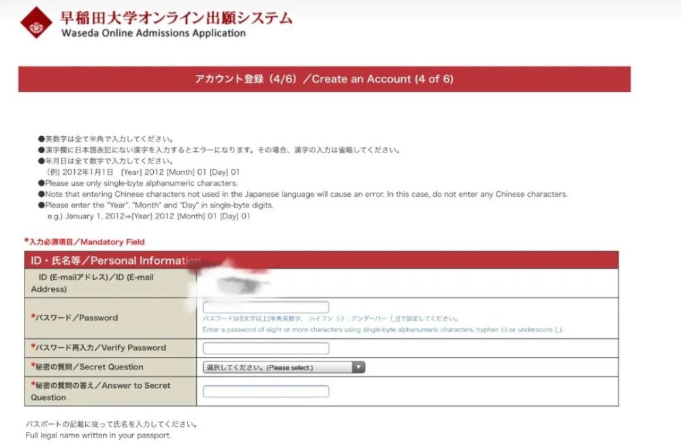The height and width of the screenshot is (443, 681).
Task: Focus the Answer to Secret Question field
Action: [x=266, y=391]
